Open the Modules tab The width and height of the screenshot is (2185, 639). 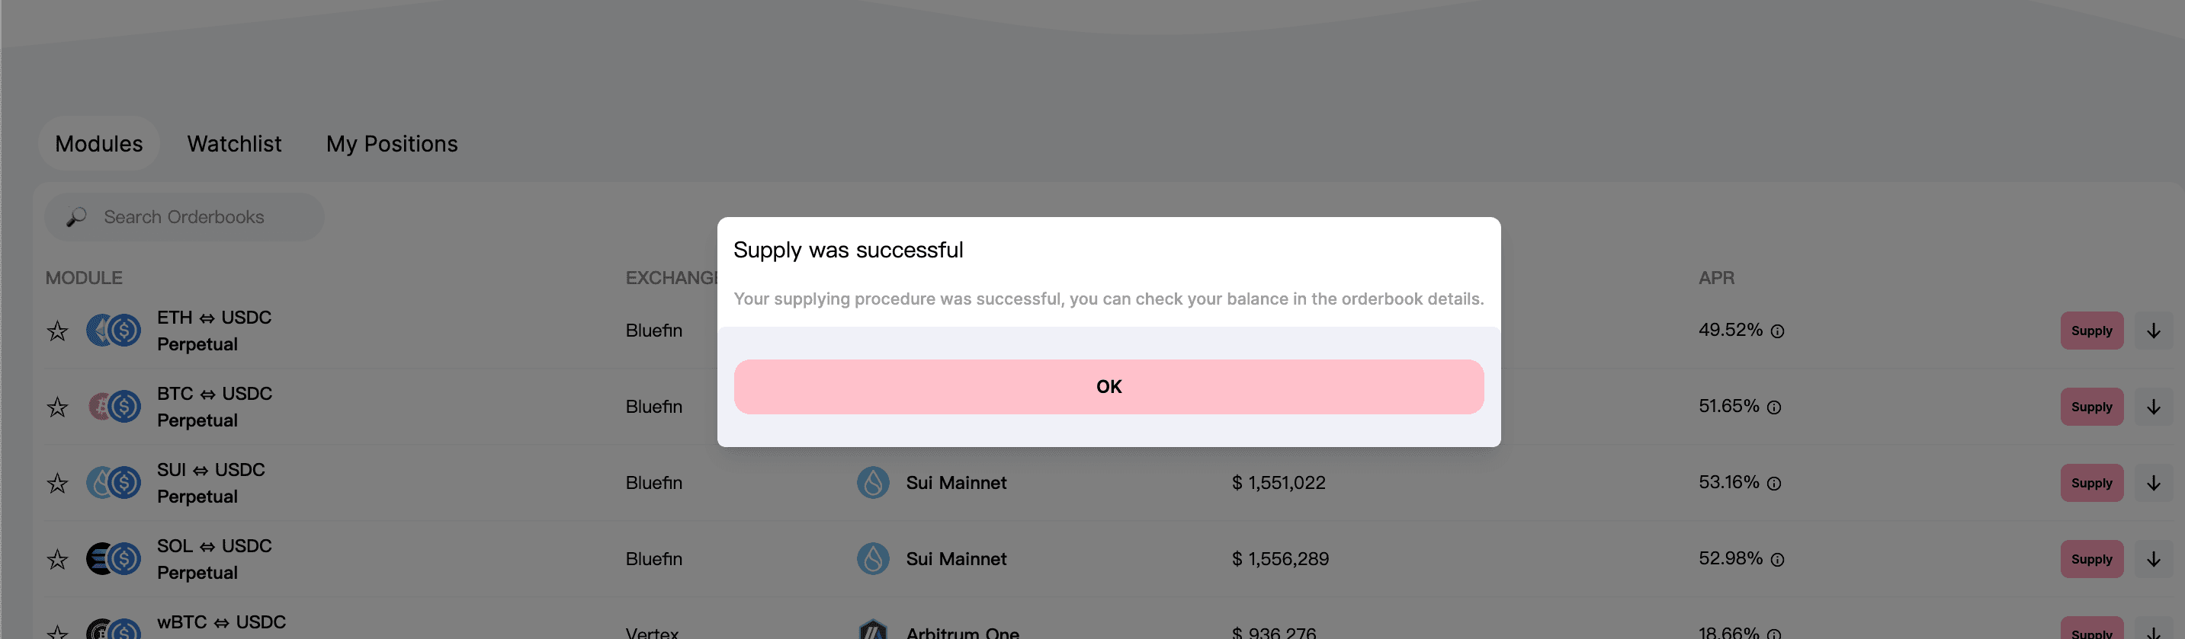click(98, 144)
